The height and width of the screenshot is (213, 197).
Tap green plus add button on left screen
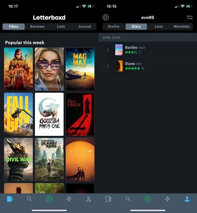click(x=49, y=199)
